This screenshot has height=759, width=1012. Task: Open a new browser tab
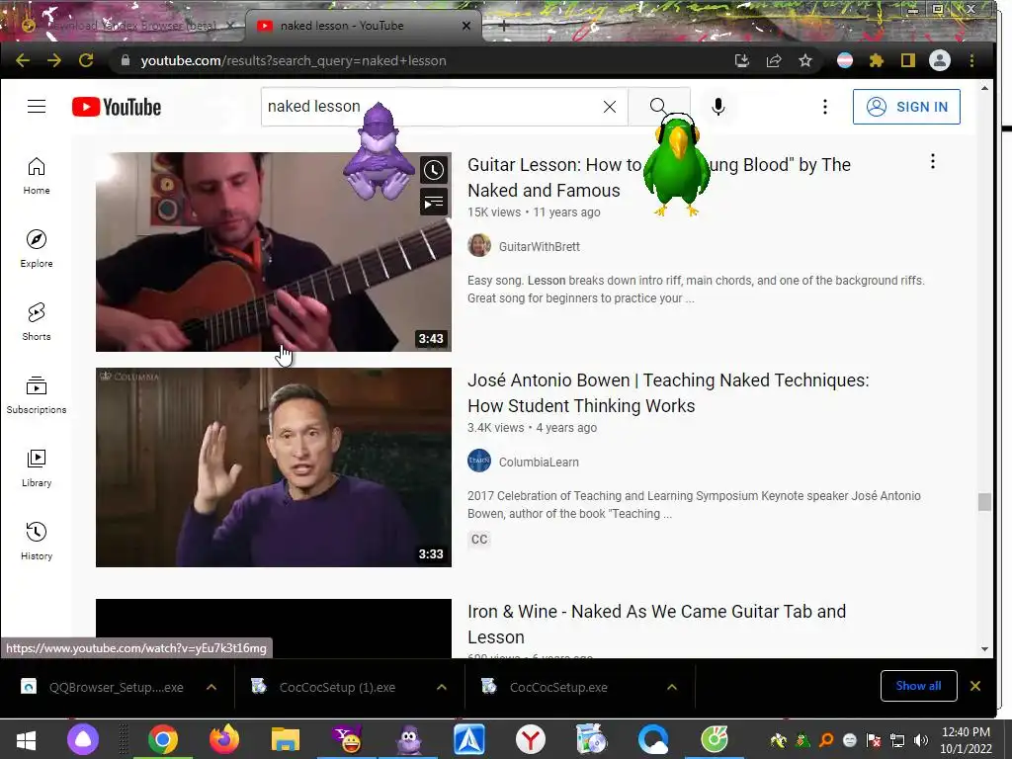click(x=503, y=25)
